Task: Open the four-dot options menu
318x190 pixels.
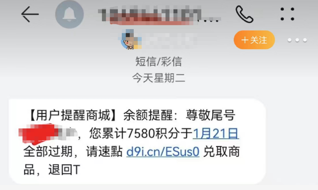Action: click(287, 14)
